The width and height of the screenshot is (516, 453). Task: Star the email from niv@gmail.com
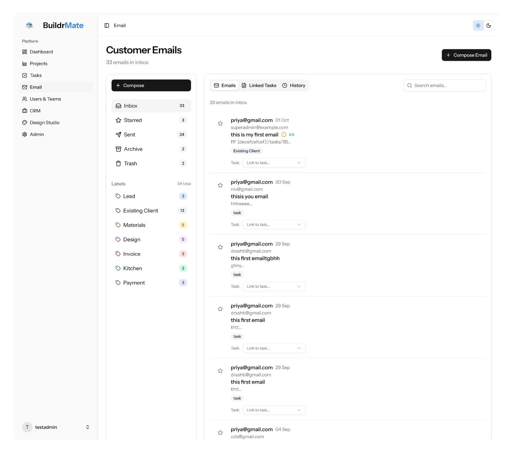pyautogui.click(x=220, y=185)
